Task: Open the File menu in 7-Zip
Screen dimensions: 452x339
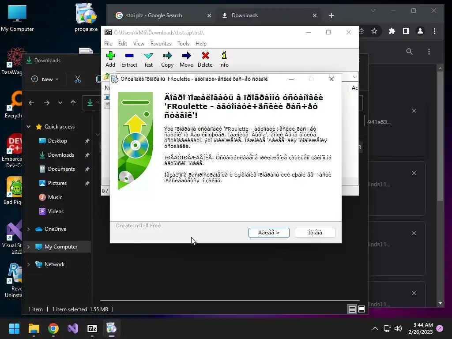Action: tap(108, 44)
